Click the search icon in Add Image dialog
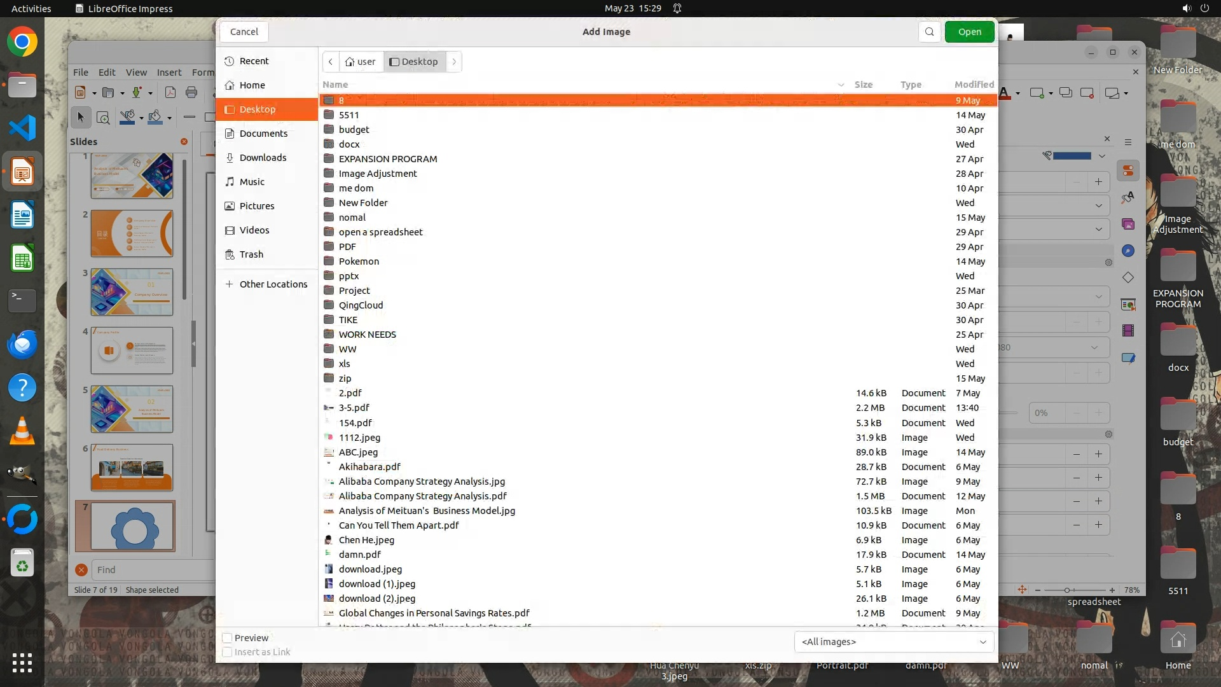Viewport: 1221px width, 687px height. pyautogui.click(x=929, y=32)
